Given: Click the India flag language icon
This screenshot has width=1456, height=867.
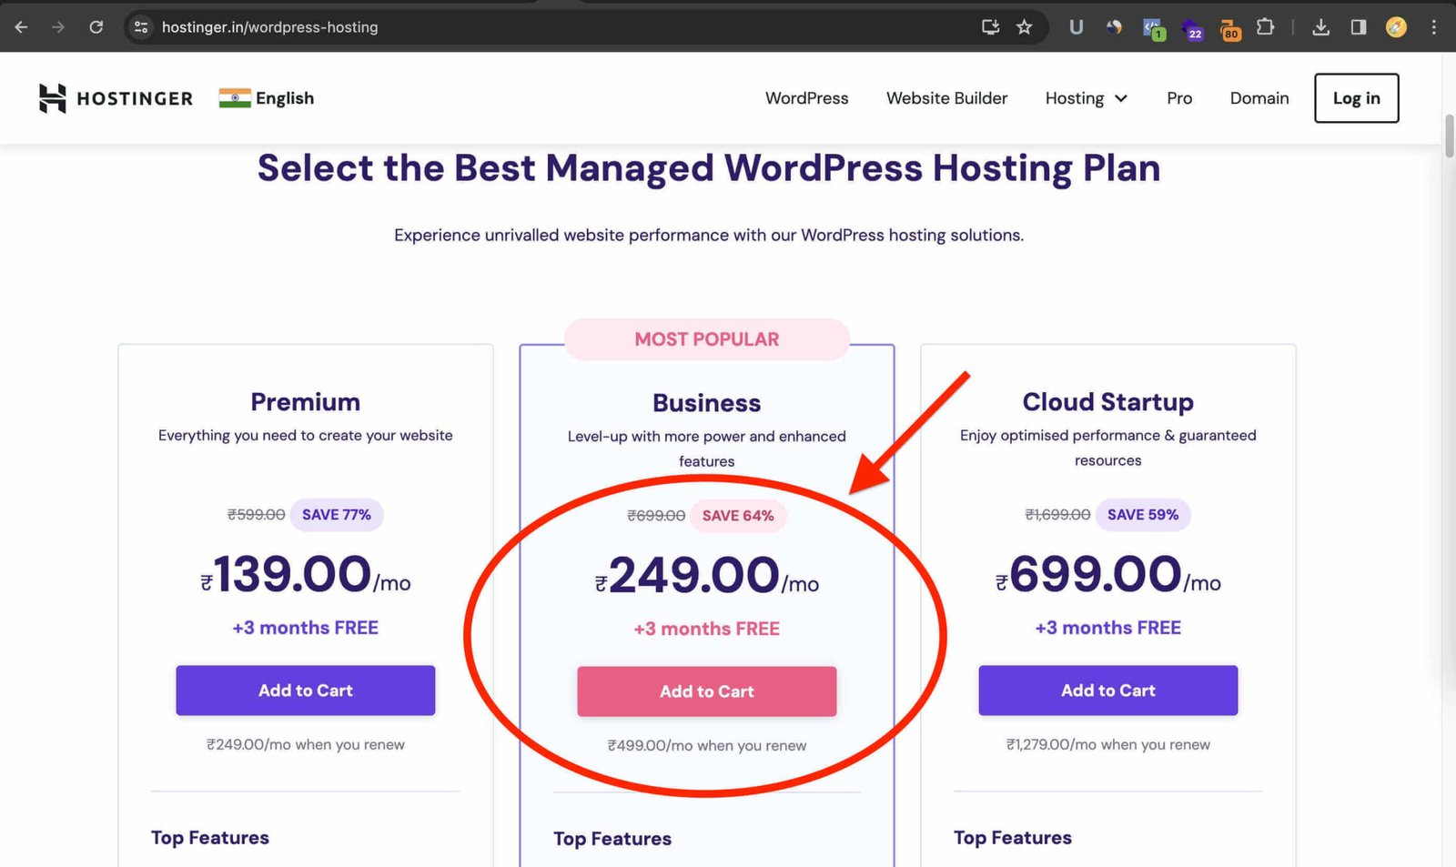Looking at the screenshot, I should [x=235, y=98].
